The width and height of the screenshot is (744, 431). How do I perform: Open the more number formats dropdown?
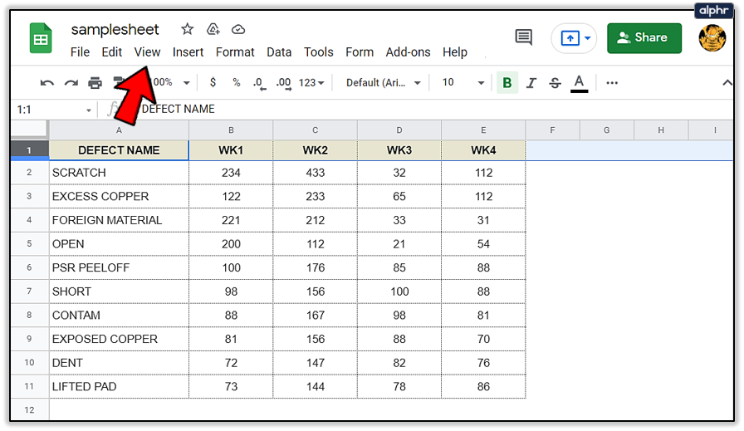(x=311, y=83)
